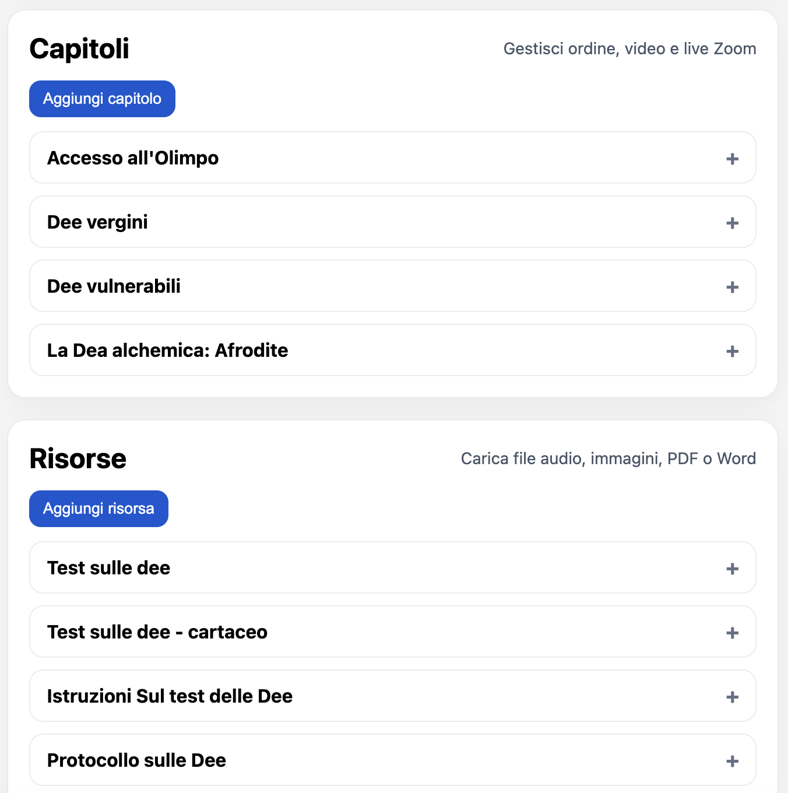This screenshot has width=788, height=793.
Task: Select the Istruzioni Sul test delle Dee title
Action: (x=170, y=696)
